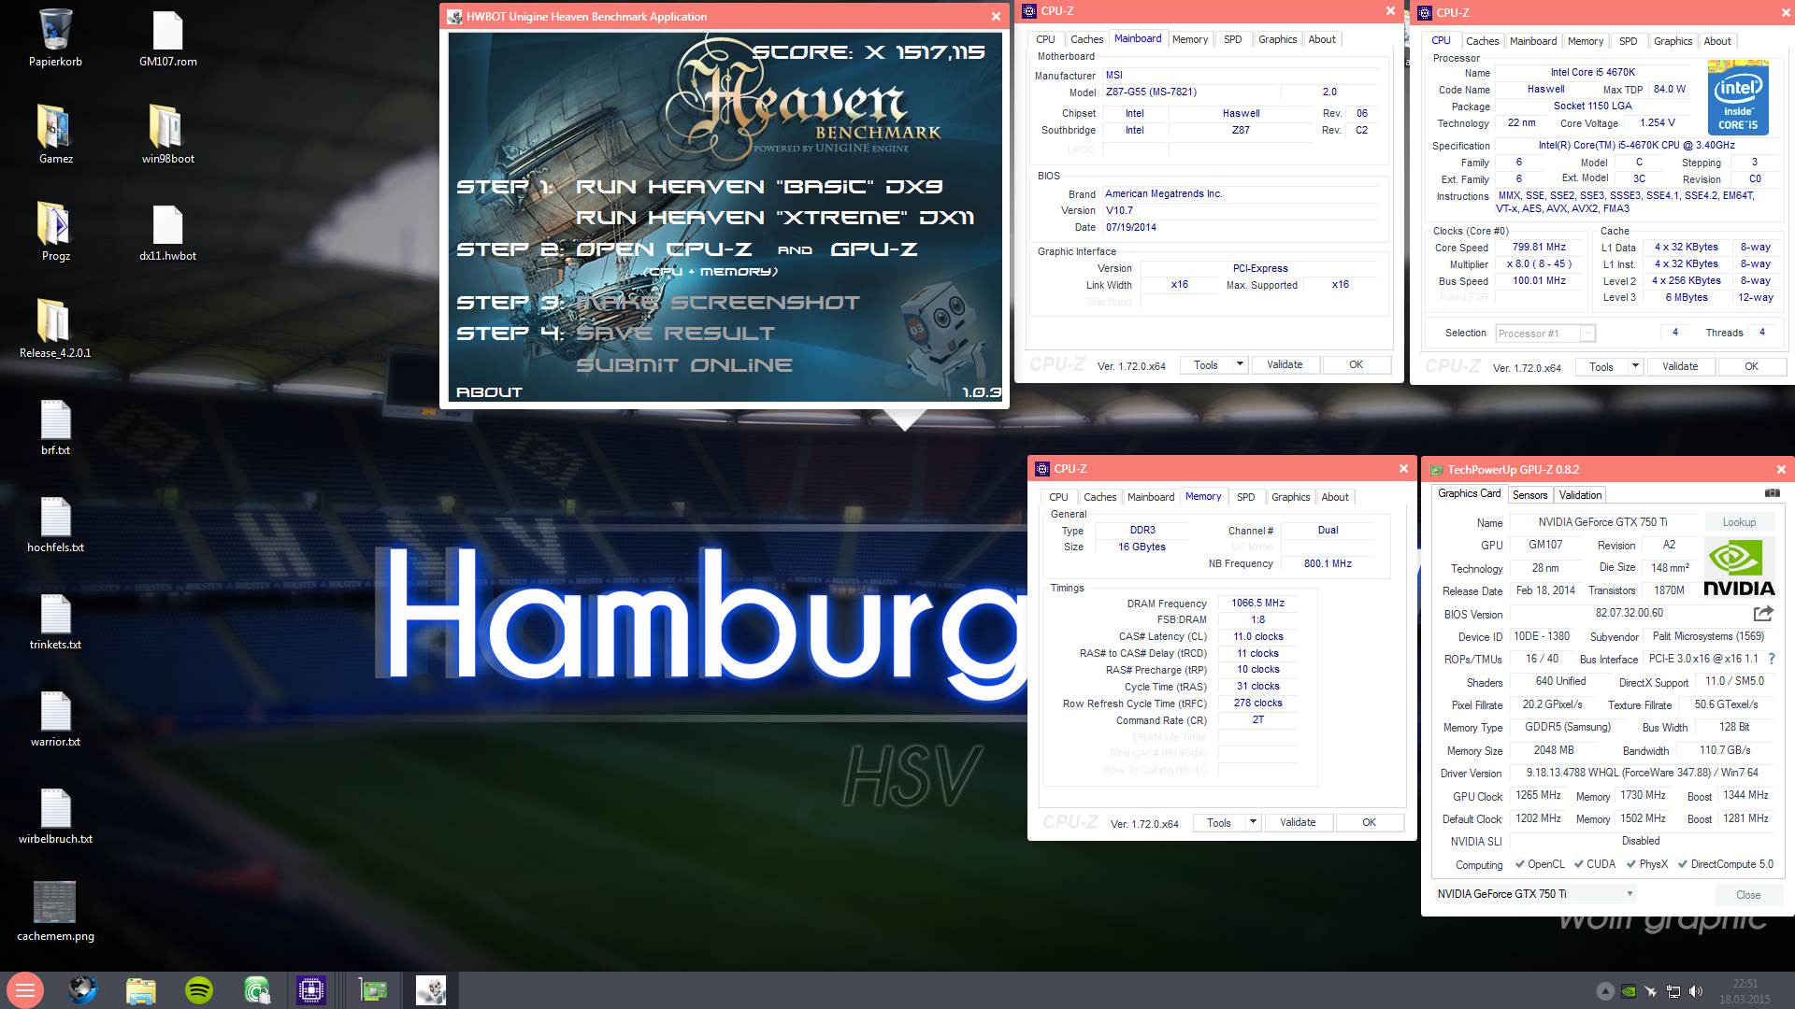Image resolution: width=1795 pixels, height=1009 pixels.
Task: Open the taskbar clock showing 22:51
Action: (x=1745, y=991)
